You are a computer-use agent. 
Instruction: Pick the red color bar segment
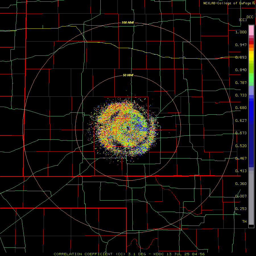click(x=251, y=43)
